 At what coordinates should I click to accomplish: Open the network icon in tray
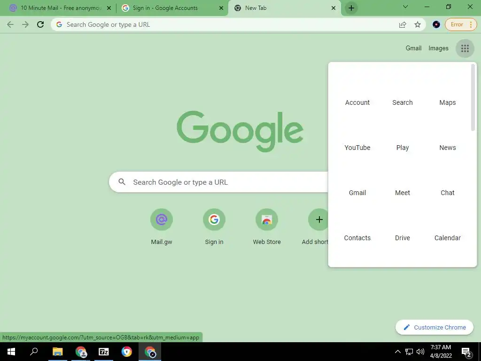coord(409,352)
